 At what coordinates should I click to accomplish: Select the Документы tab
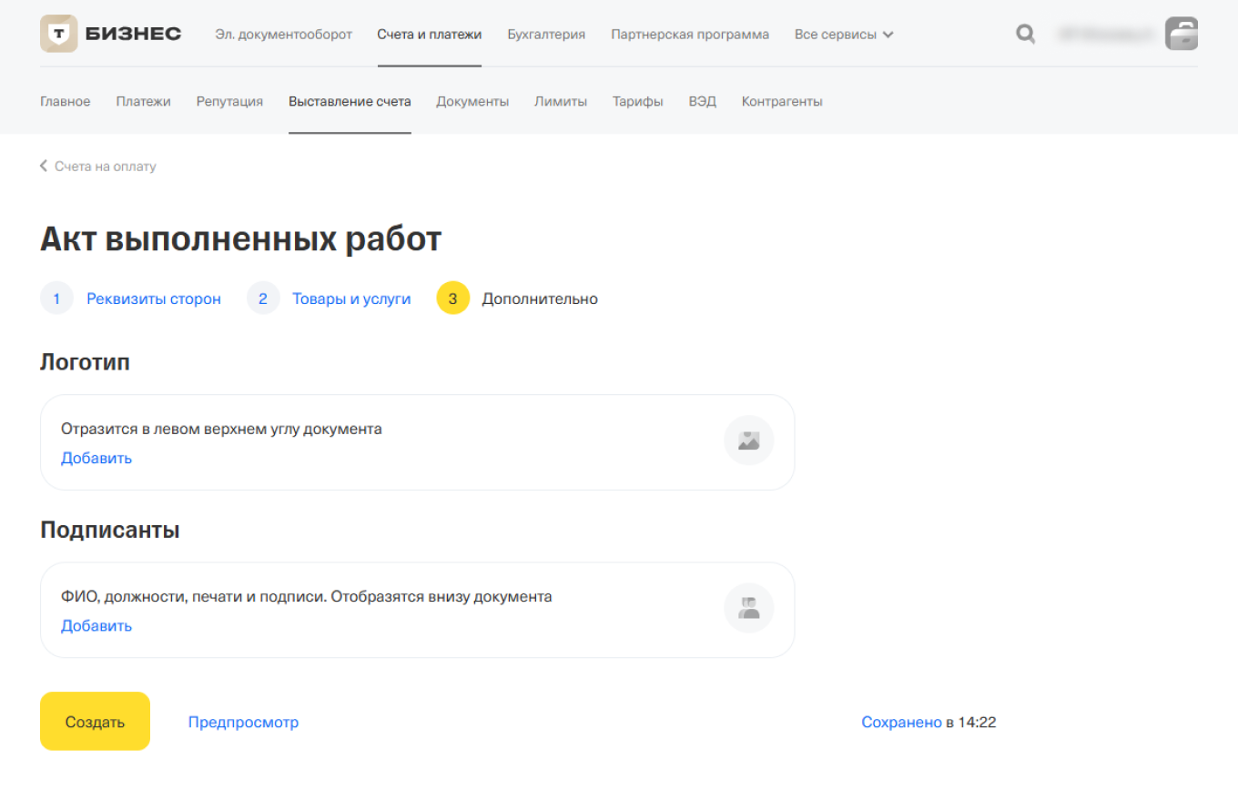pyautogui.click(x=472, y=101)
